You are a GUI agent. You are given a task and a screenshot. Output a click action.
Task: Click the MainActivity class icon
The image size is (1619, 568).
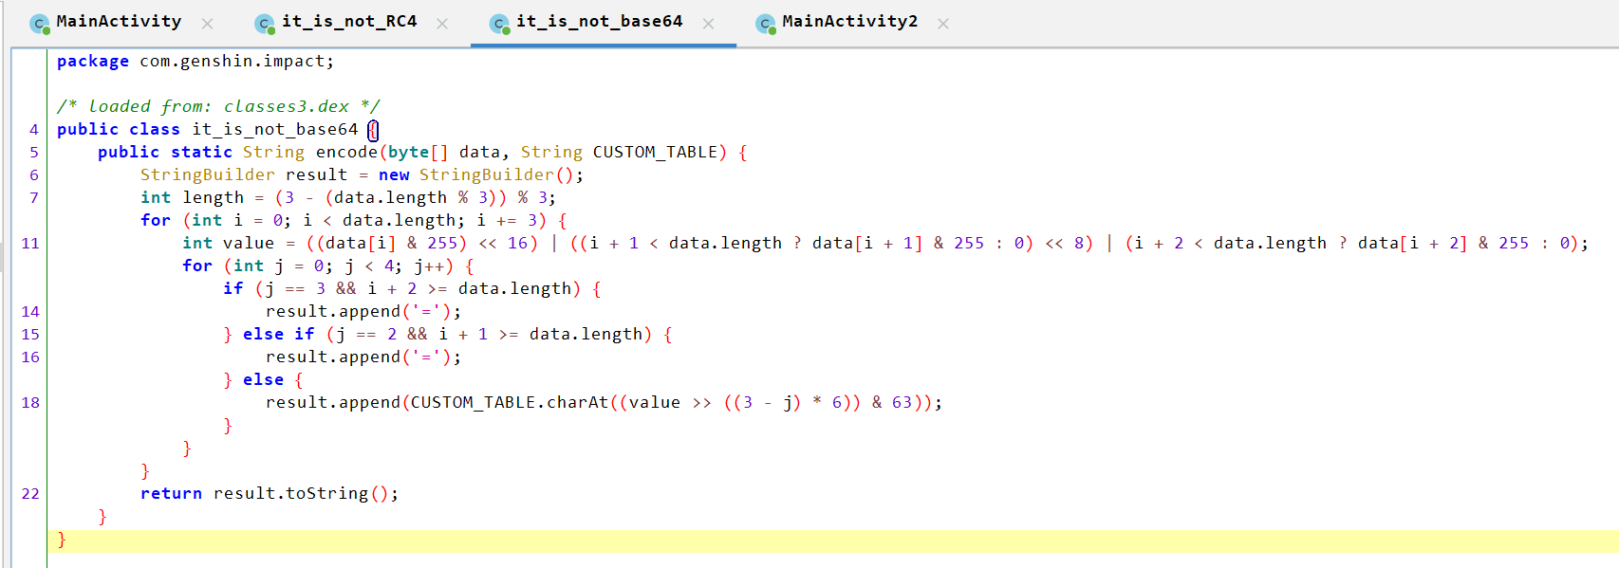pyautogui.click(x=40, y=24)
